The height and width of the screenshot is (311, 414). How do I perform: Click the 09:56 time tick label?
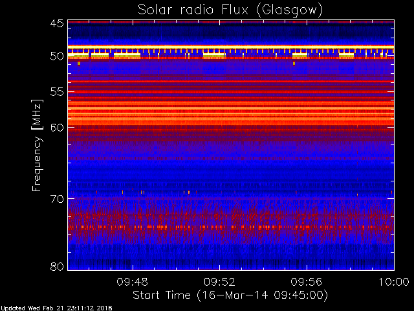[x=307, y=282]
